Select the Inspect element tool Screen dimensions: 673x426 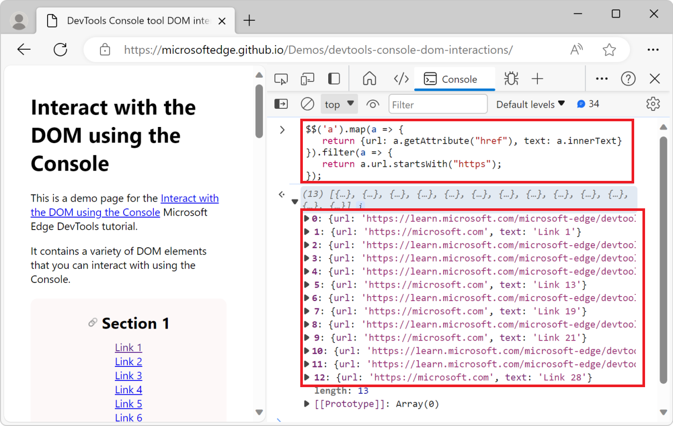coord(281,78)
